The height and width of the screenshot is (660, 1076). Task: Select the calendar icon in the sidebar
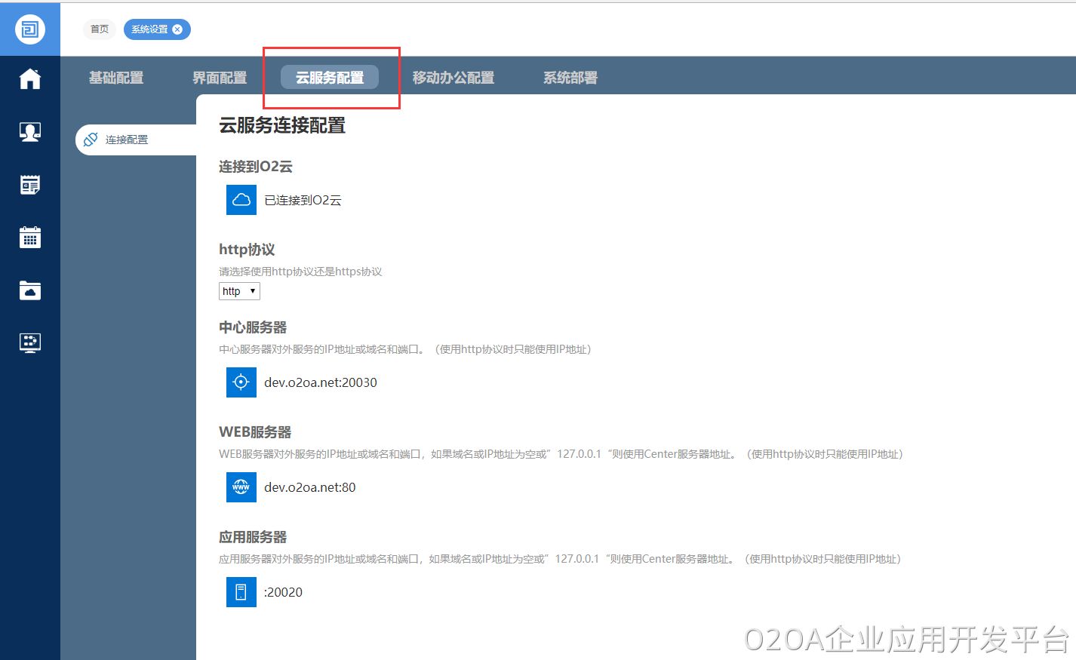(x=29, y=237)
